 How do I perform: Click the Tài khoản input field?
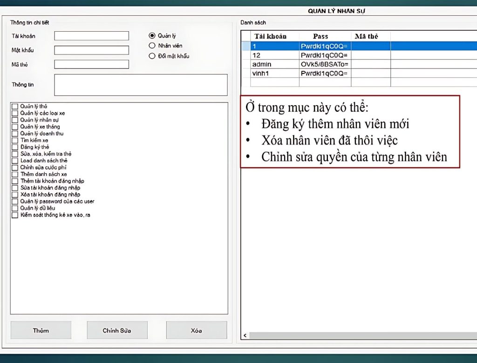coord(91,35)
